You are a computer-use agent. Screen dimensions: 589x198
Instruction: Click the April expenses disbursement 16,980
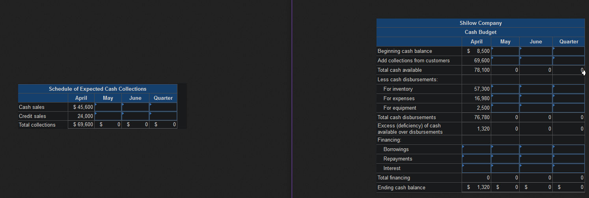pos(482,98)
